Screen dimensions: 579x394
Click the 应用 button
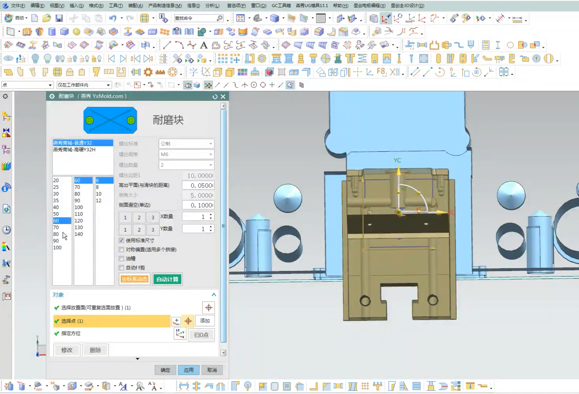click(x=189, y=370)
